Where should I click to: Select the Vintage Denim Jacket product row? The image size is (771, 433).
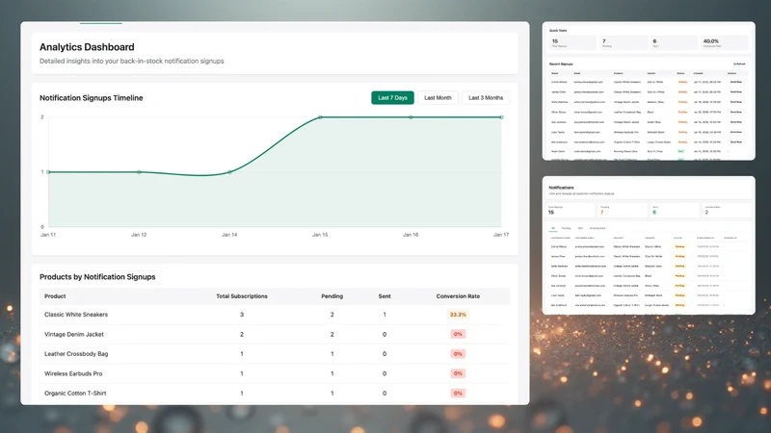tap(275, 334)
